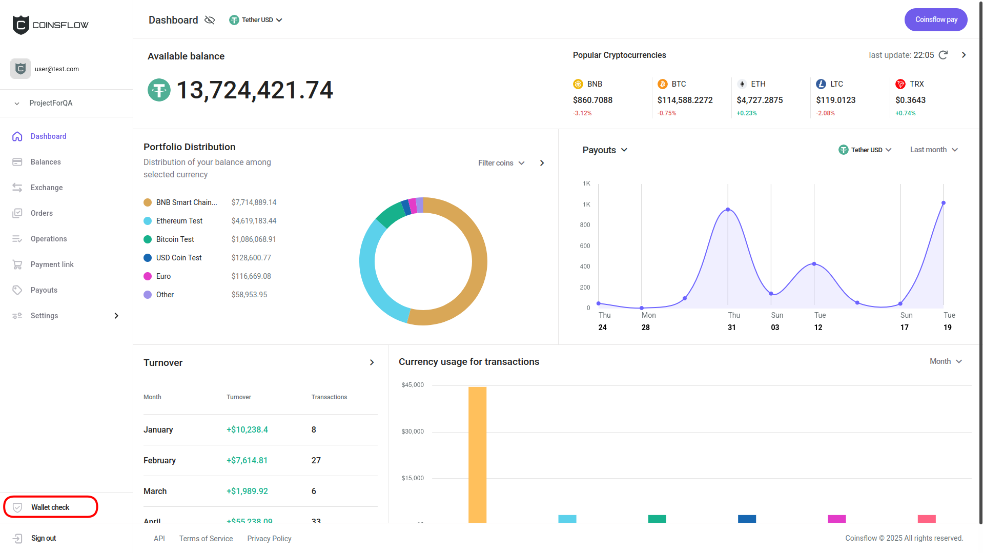
Task: Go to Balances in the sidebar
Action: point(46,162)
